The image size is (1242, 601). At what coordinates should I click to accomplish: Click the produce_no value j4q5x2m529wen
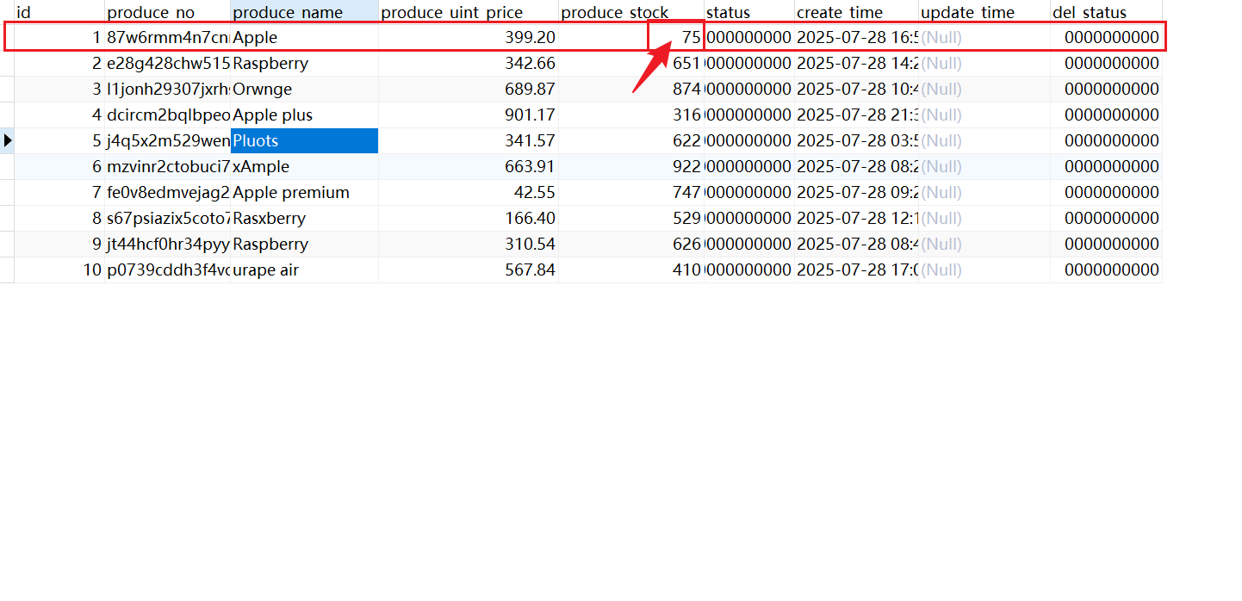click(166, 140)
